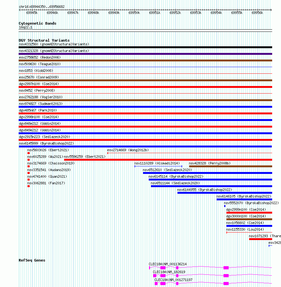Select nsv974827 (Sudmant2013) variant label

tap(41, 104)
